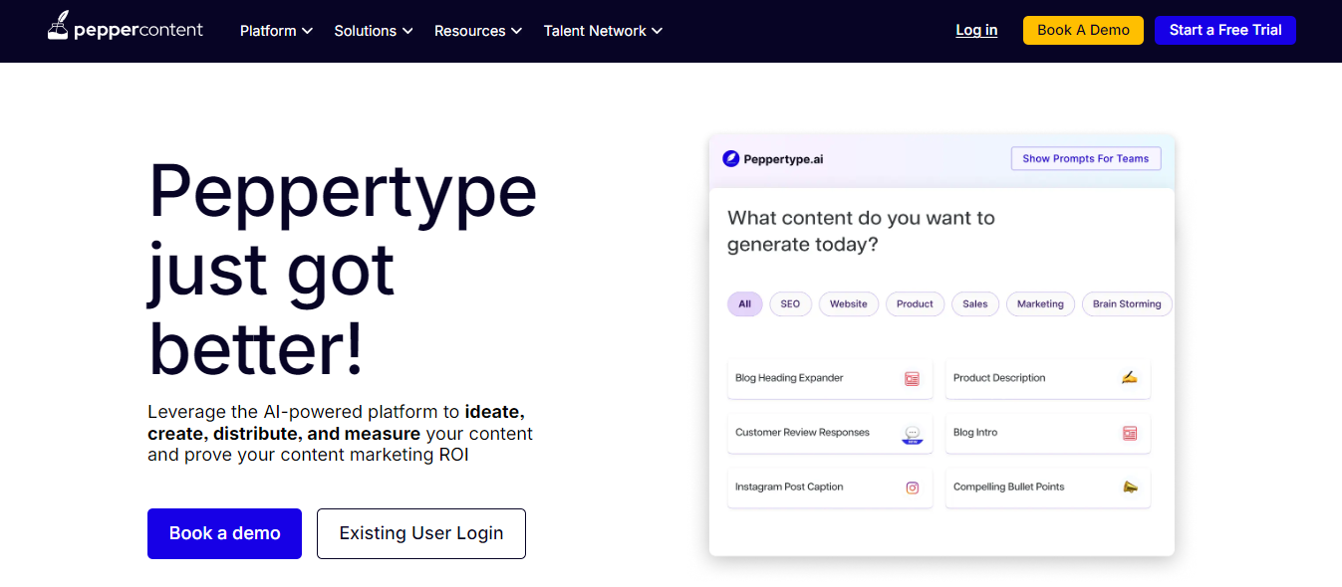Open the Talent Network menu
This screenshot has height=587, width=1342.
[x=602, y=31]
